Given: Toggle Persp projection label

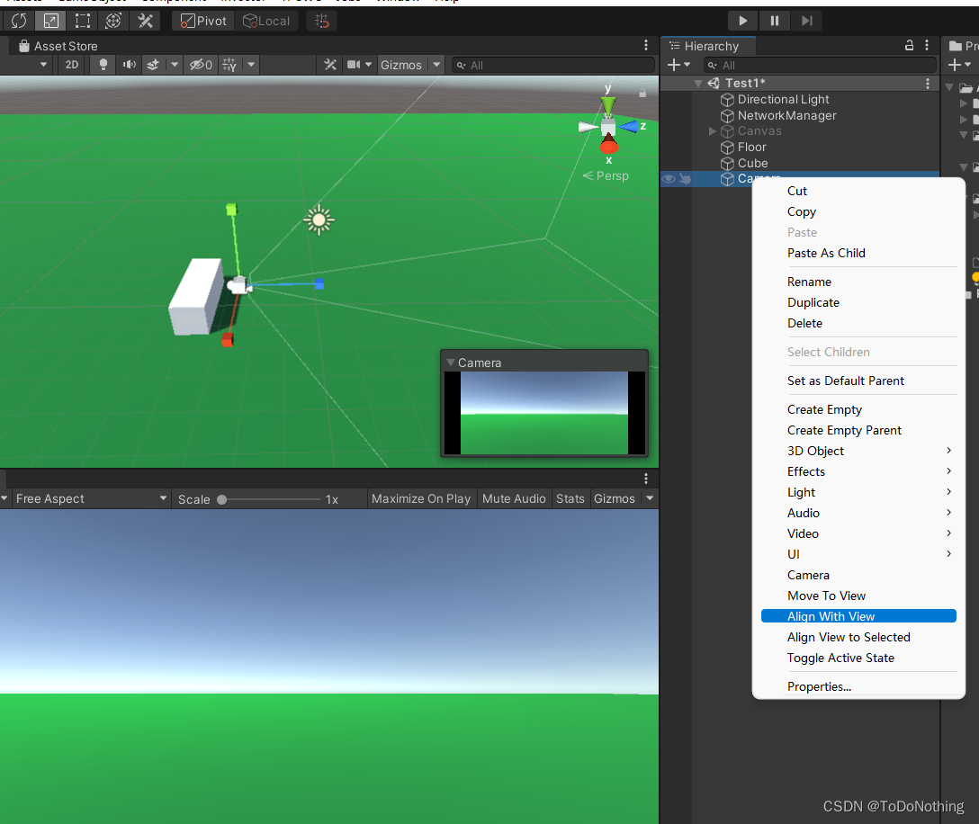Looking at the screenshot, I should (606, 176).
